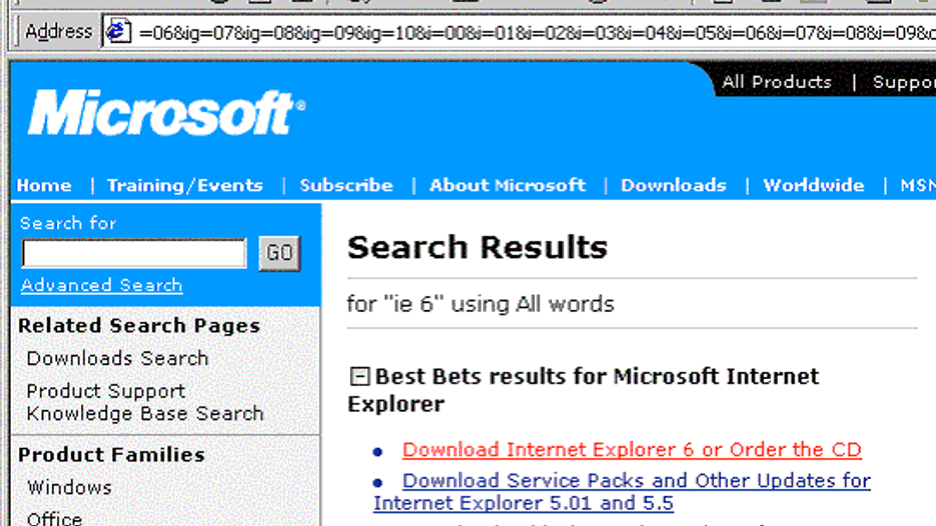Go to the Home navigation item

tap(44, 185)
